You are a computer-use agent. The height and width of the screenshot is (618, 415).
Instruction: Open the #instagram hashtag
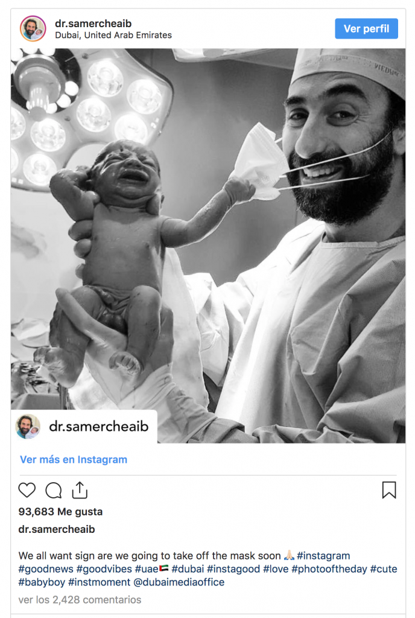323,555
